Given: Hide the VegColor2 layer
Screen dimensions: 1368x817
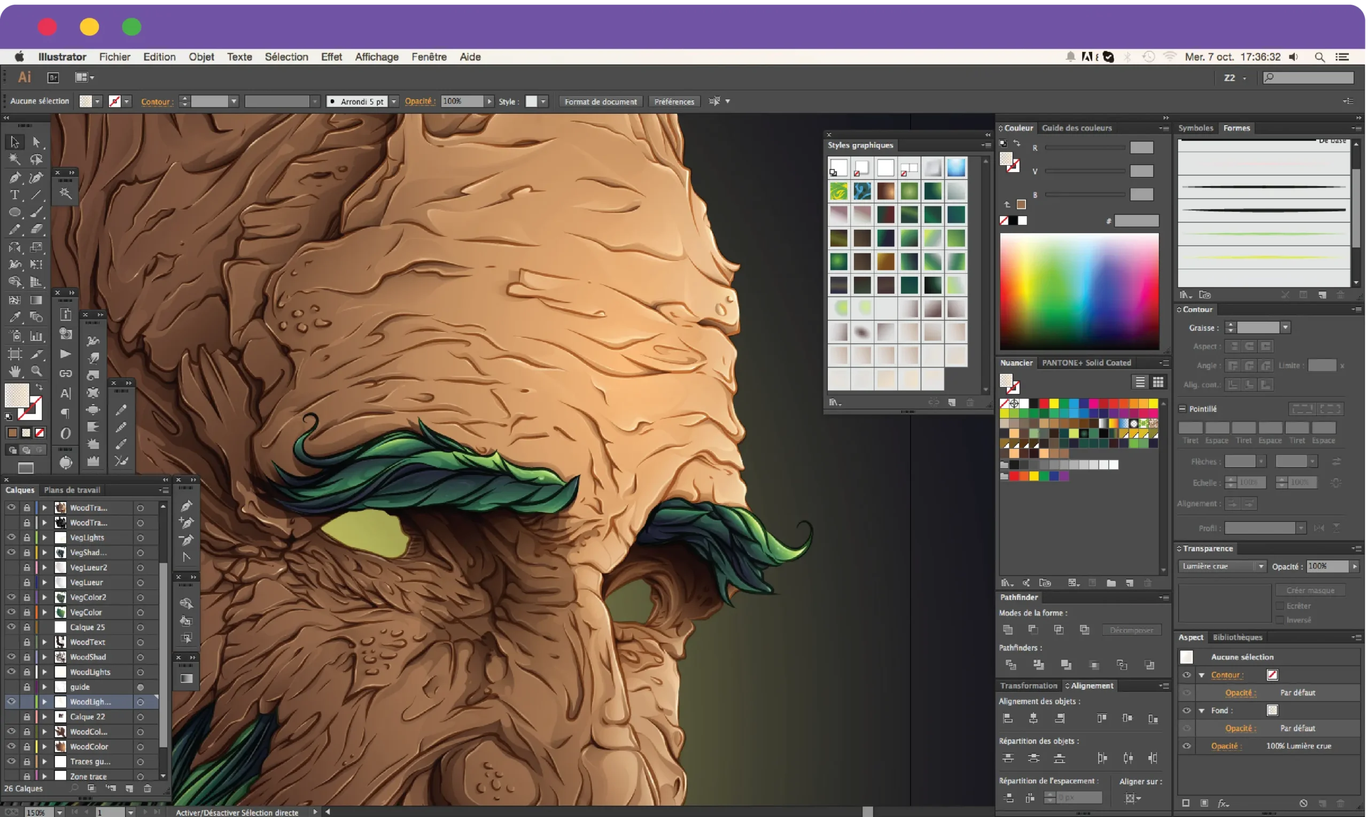Looking at the screenshot, I should coord(11,597).
